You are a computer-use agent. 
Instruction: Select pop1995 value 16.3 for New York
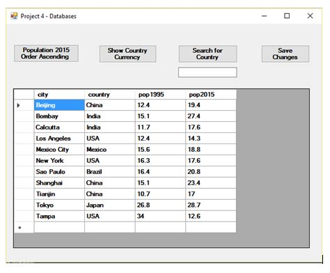click(x=160, y=161)
